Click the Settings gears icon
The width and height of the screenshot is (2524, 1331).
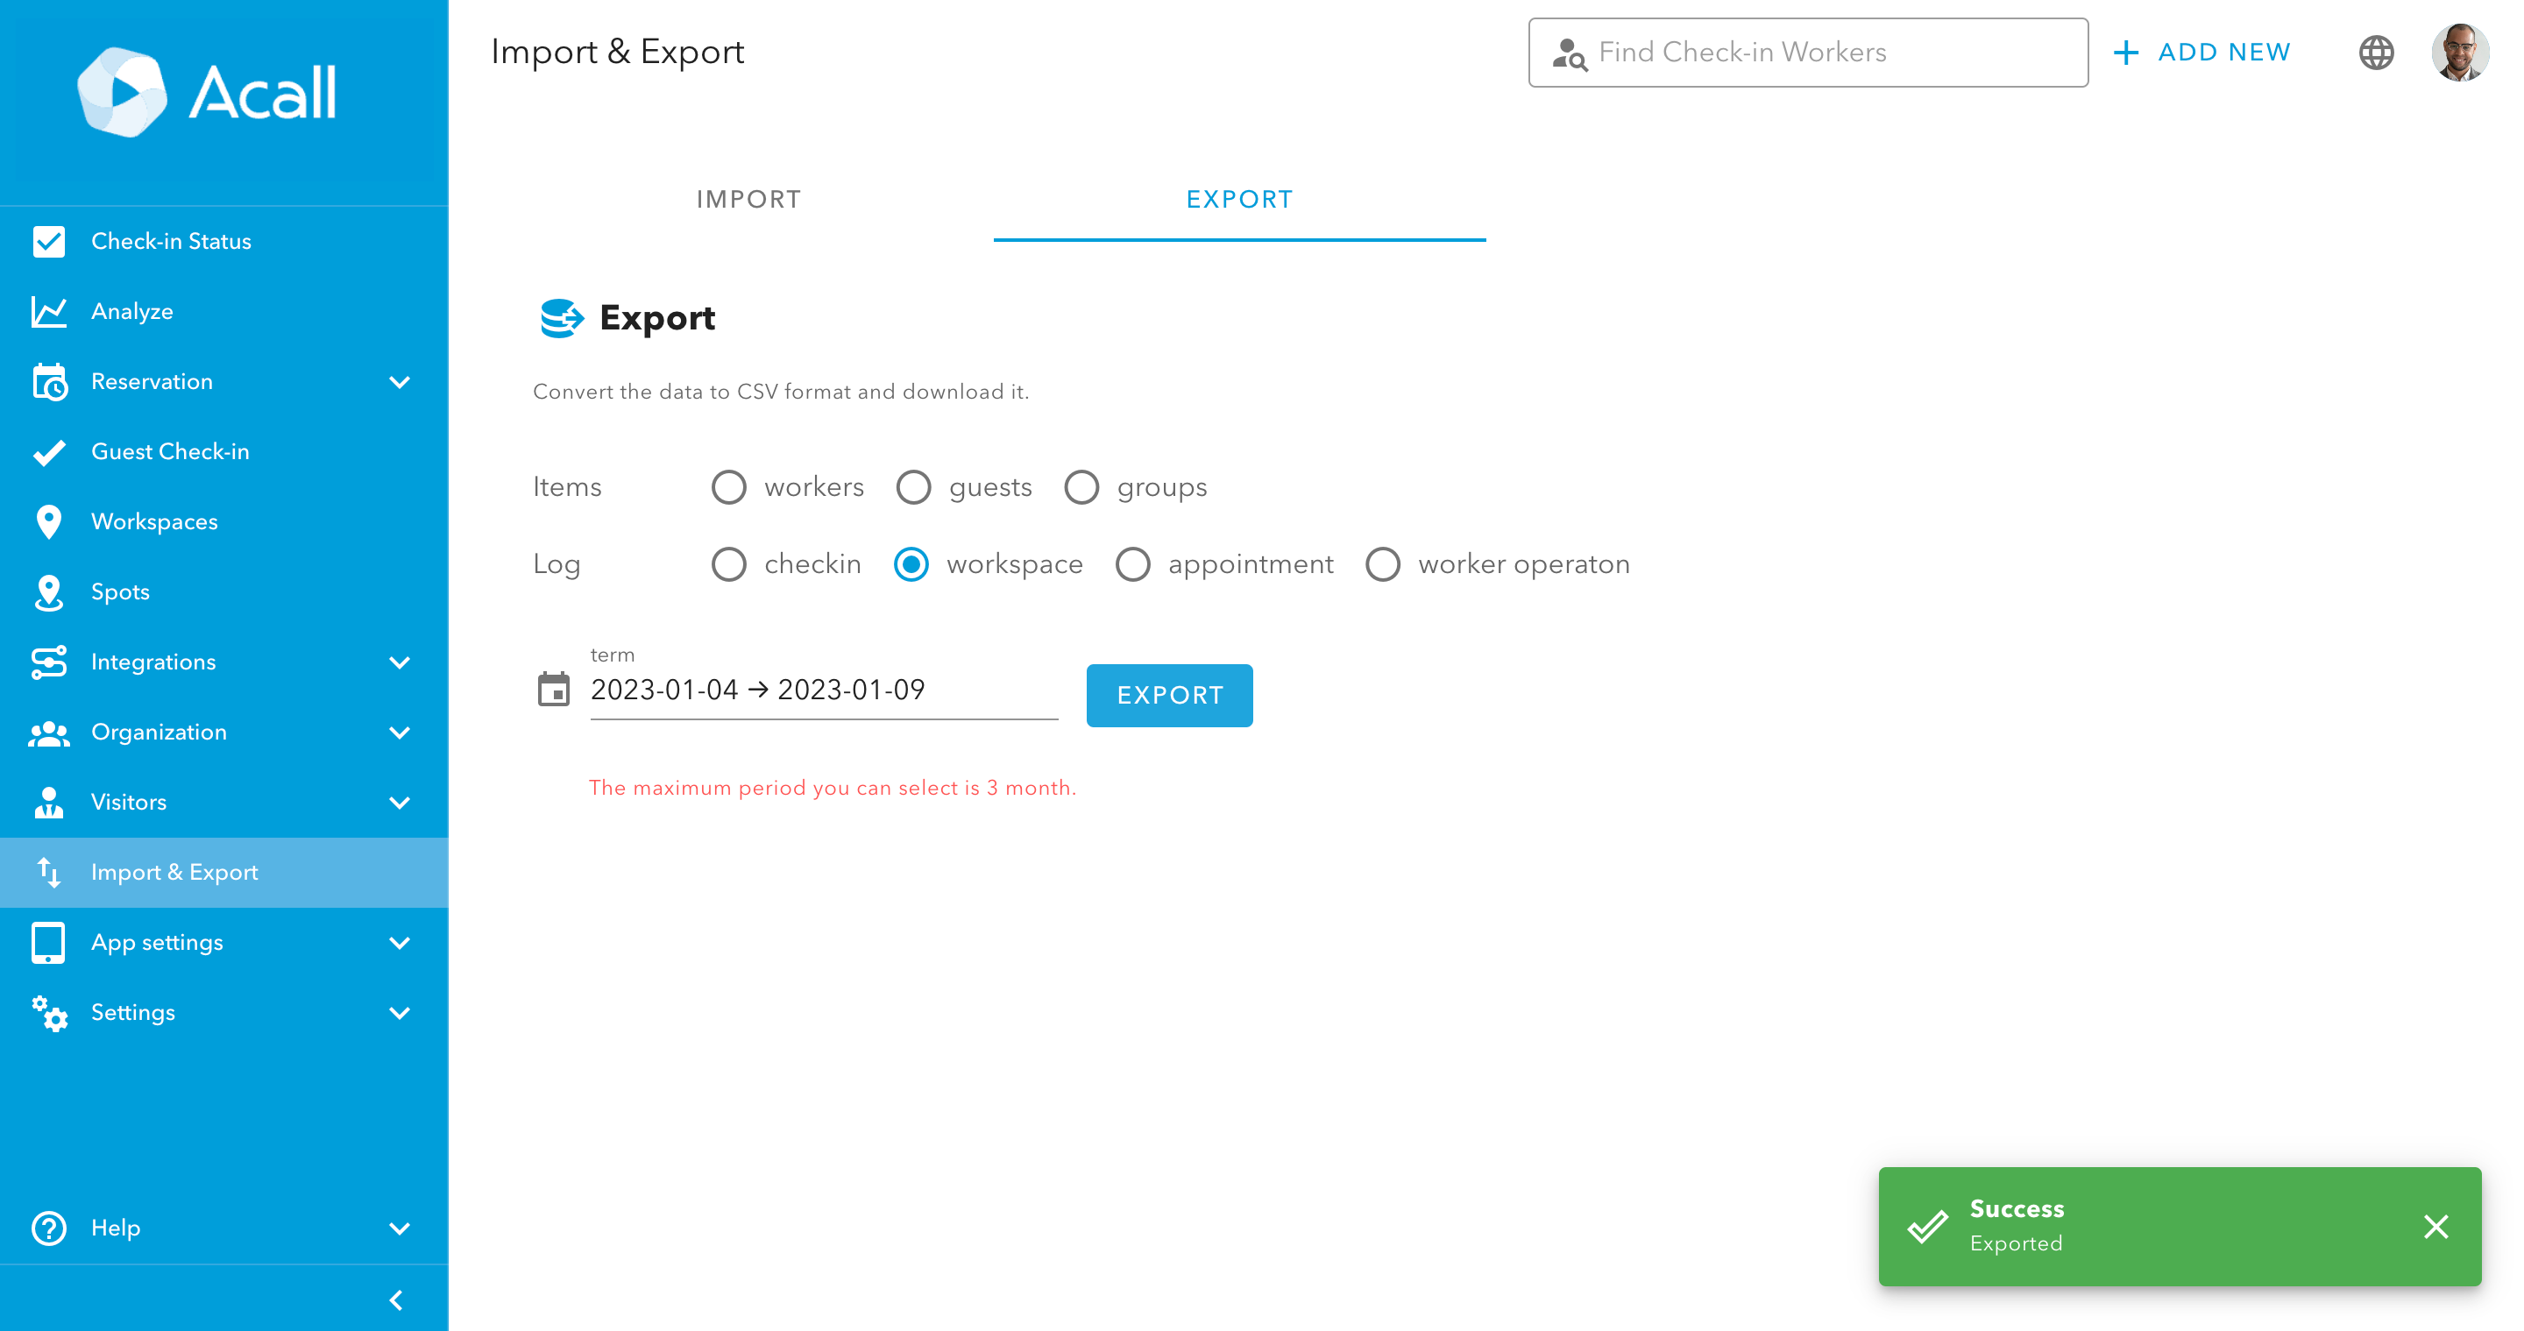(48, 1013)
